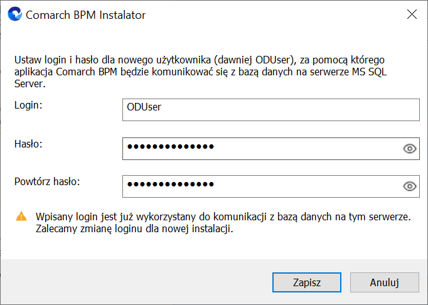Click the instruction text about ODUser

(200, 72)
